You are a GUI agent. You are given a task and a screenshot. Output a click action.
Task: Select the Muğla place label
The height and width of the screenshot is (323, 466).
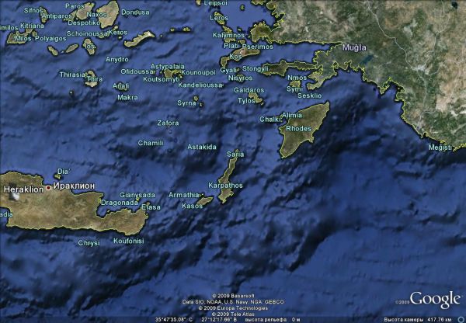coord(353,47)
